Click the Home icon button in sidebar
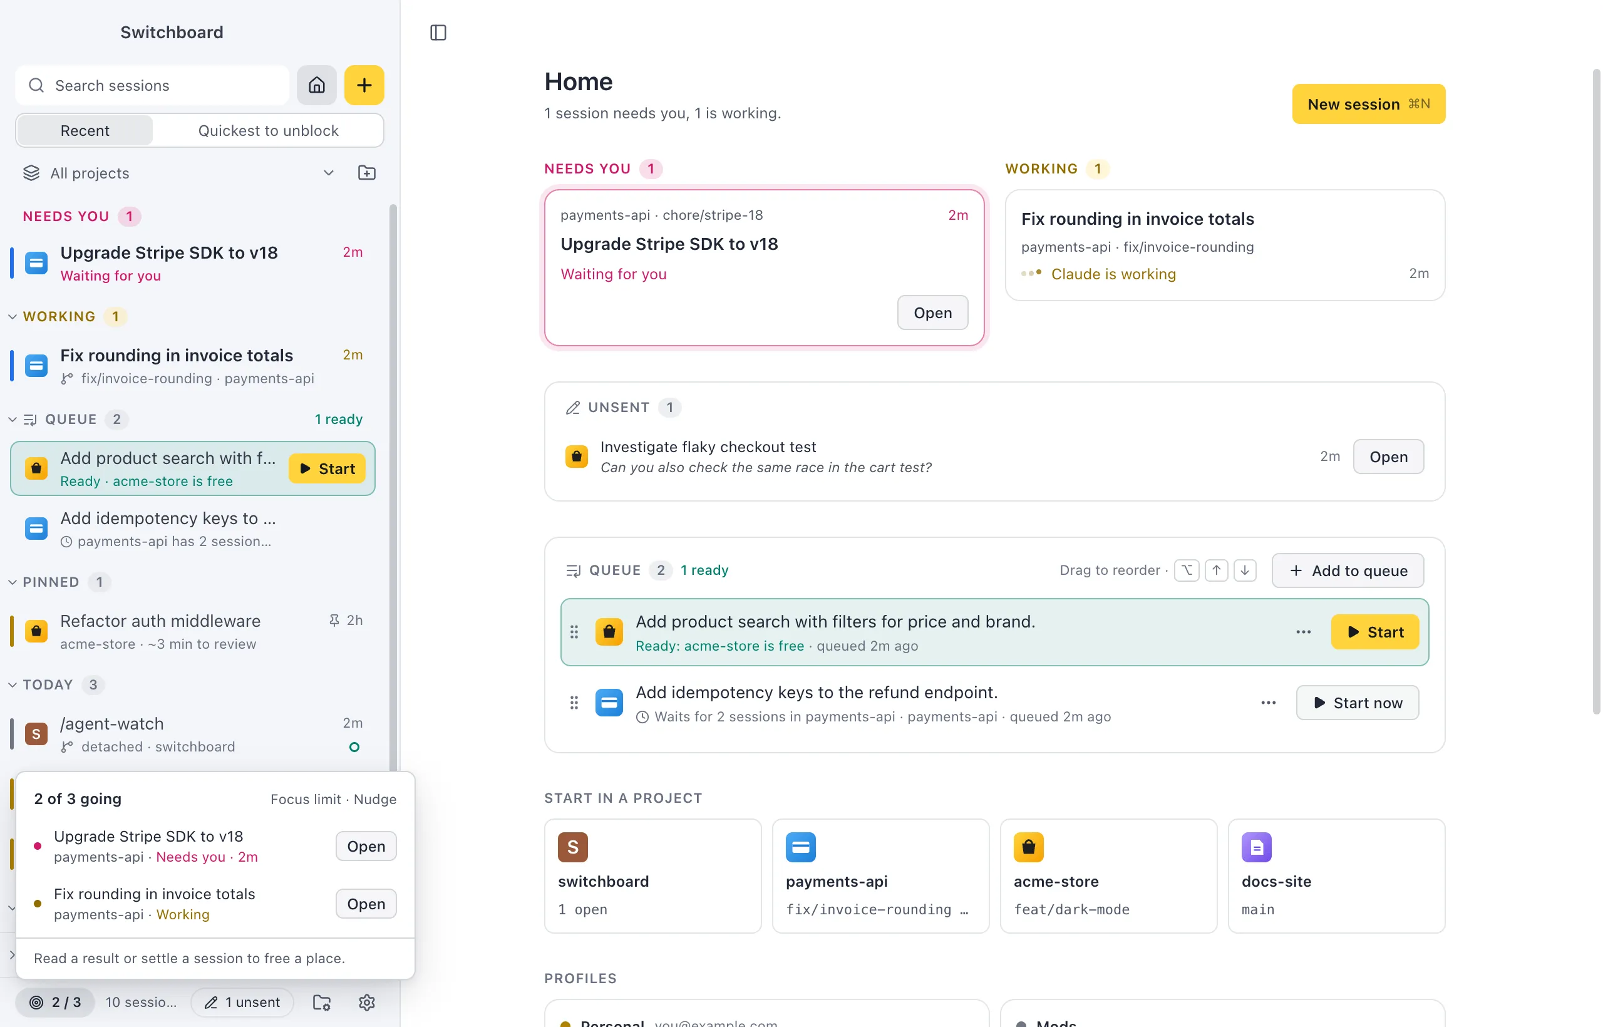1603x1027 pixels. click(x=316, y=85)
